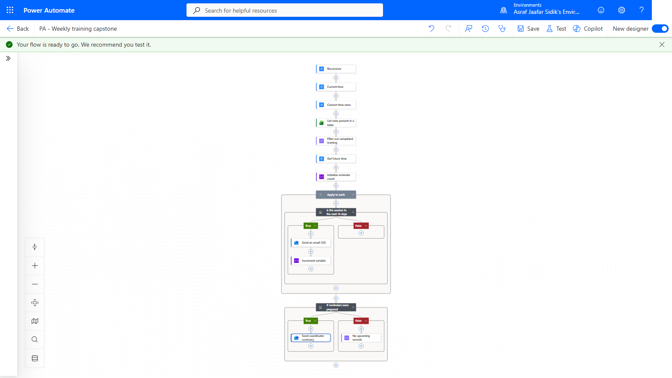This screenshot has width=672, height=378.
Task: Go Back from the designer
Action: pyautogui.click(x=18, y=29)
